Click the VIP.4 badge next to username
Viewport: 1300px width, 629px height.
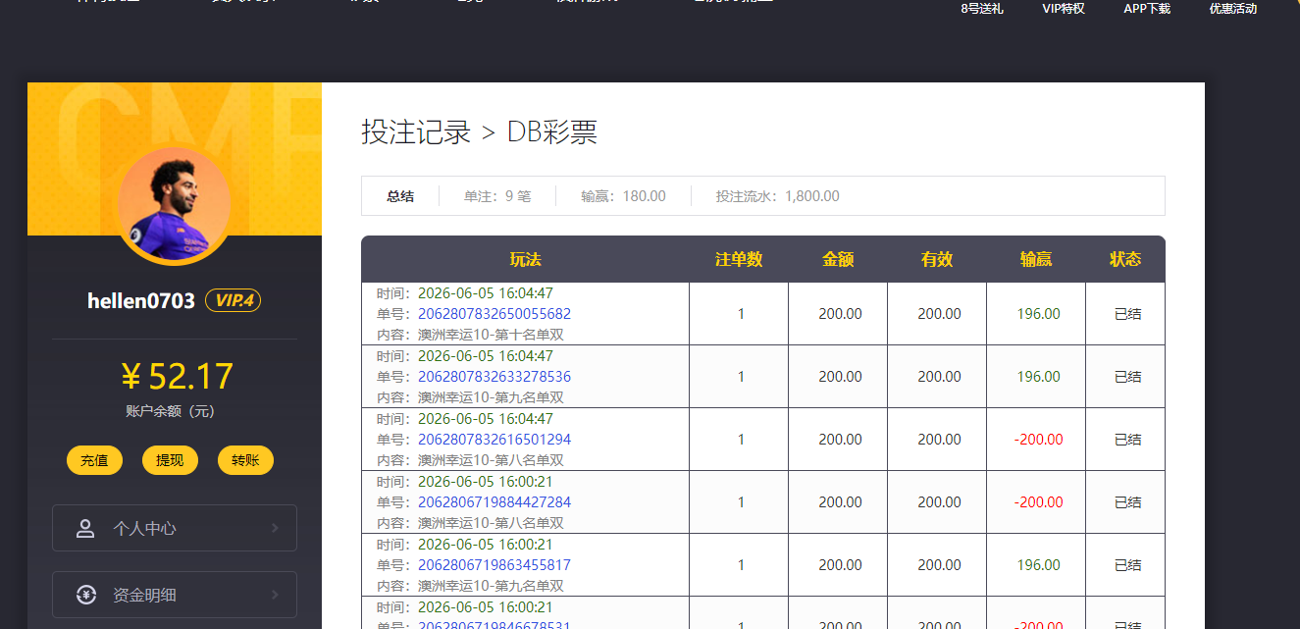pos(233,300)
